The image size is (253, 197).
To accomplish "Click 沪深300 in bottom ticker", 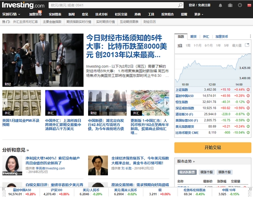I will (57, 190).
